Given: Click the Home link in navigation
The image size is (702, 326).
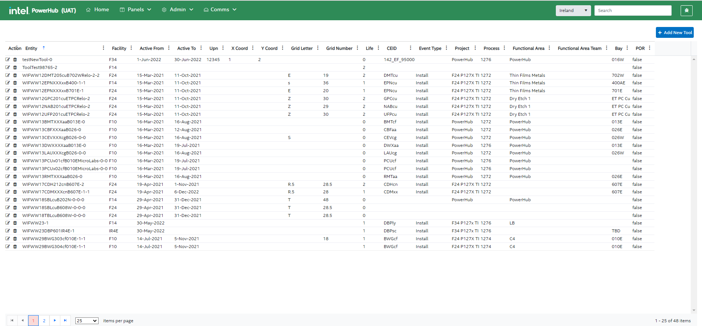Looking at the screenshot, I should (97, 10).
